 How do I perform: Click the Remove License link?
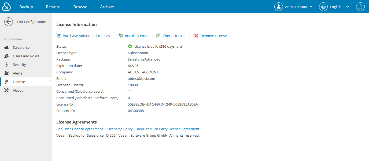coord(214,36)
